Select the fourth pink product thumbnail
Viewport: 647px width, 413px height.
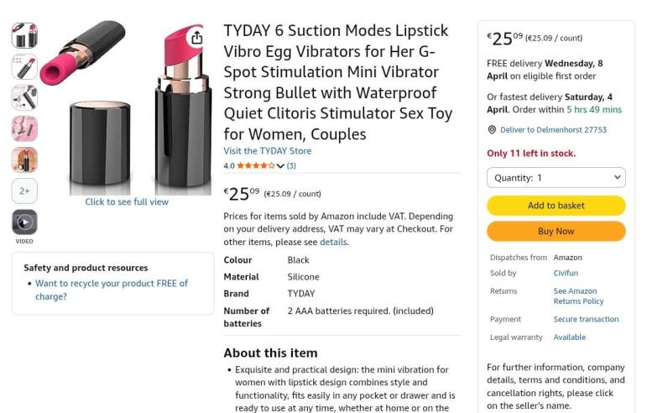point(24,128)
